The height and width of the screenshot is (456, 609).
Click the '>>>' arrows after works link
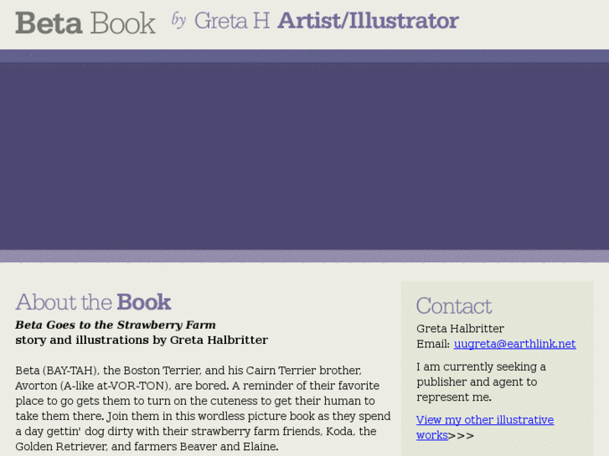click(x=462, y=435)
